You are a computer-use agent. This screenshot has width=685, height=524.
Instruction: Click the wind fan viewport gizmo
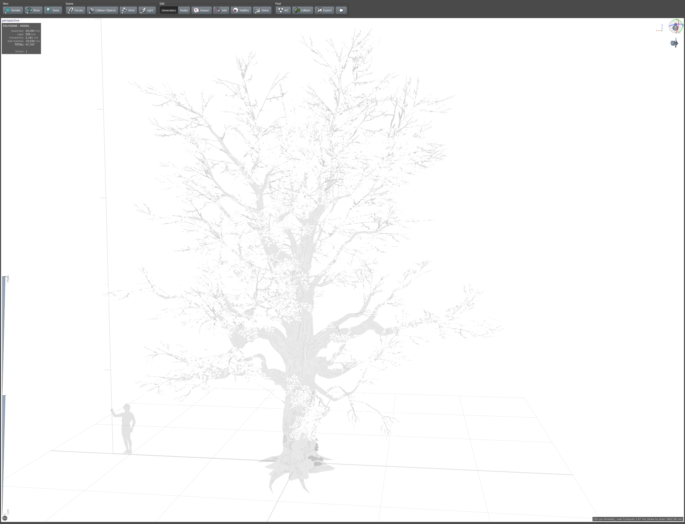[674, 43]
